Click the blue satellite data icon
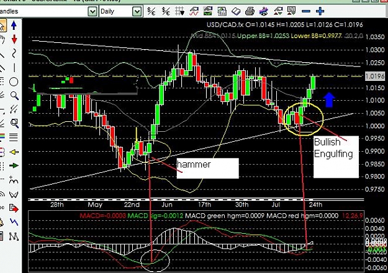Screen dimensions: 388x273 (x=264, y=11)
